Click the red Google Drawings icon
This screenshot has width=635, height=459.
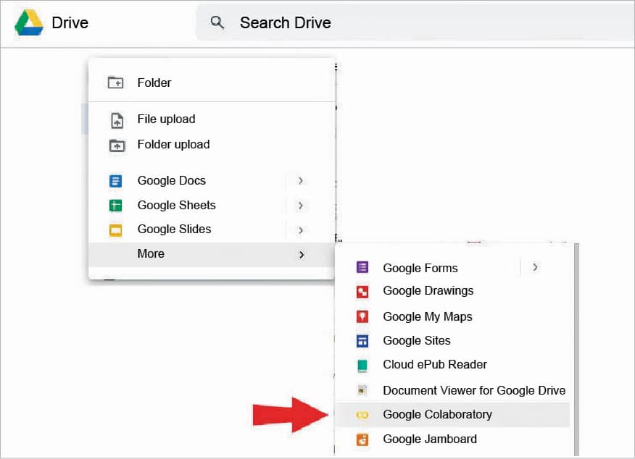click(x=362, y=292)
